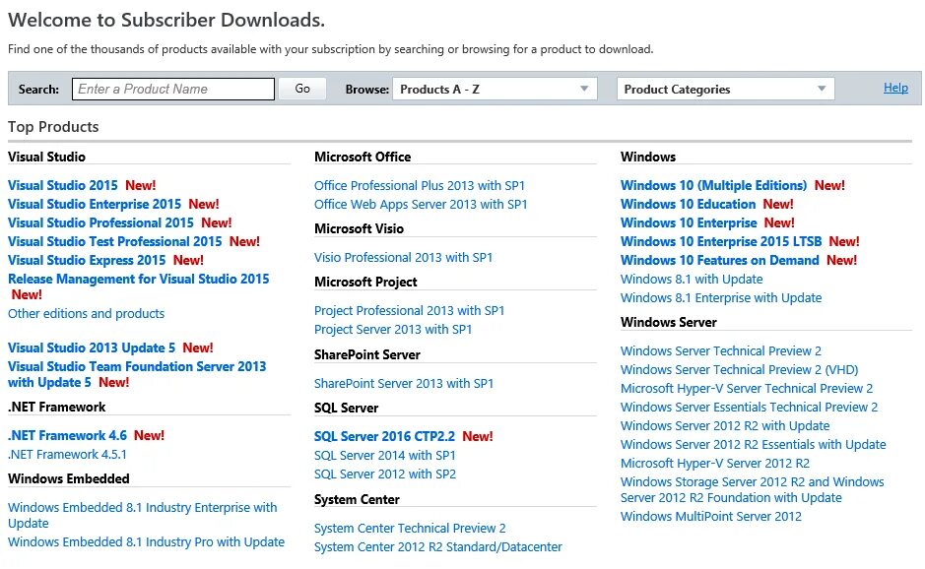Open .NET Framework 4.6 link
This screenshot has height=569, width=925.
tap(67, 436)
